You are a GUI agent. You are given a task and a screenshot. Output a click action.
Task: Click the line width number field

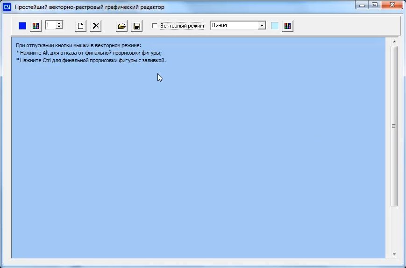pos(50,25)
